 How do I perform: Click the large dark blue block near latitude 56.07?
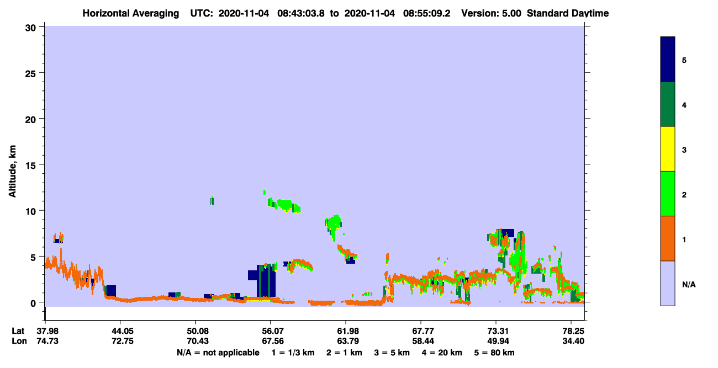click(x=266, y=281)
